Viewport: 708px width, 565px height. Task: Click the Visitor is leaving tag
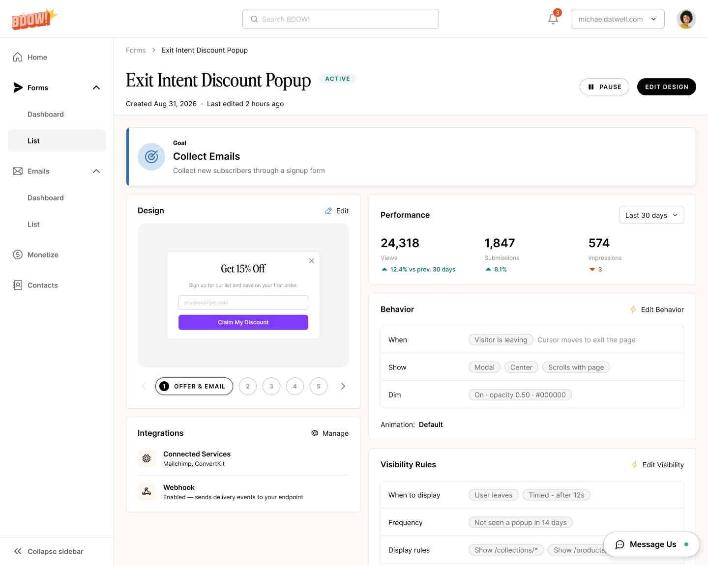(501, 339)
